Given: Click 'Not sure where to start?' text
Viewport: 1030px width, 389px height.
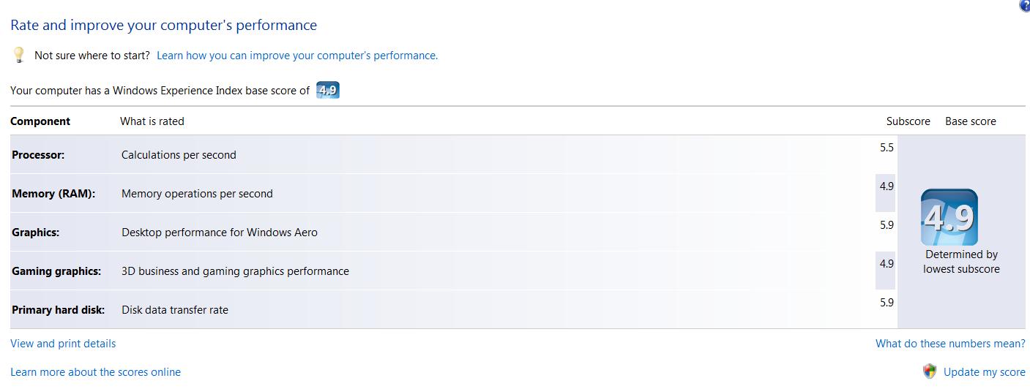Looking at the screenshot, I should point(92,56).
